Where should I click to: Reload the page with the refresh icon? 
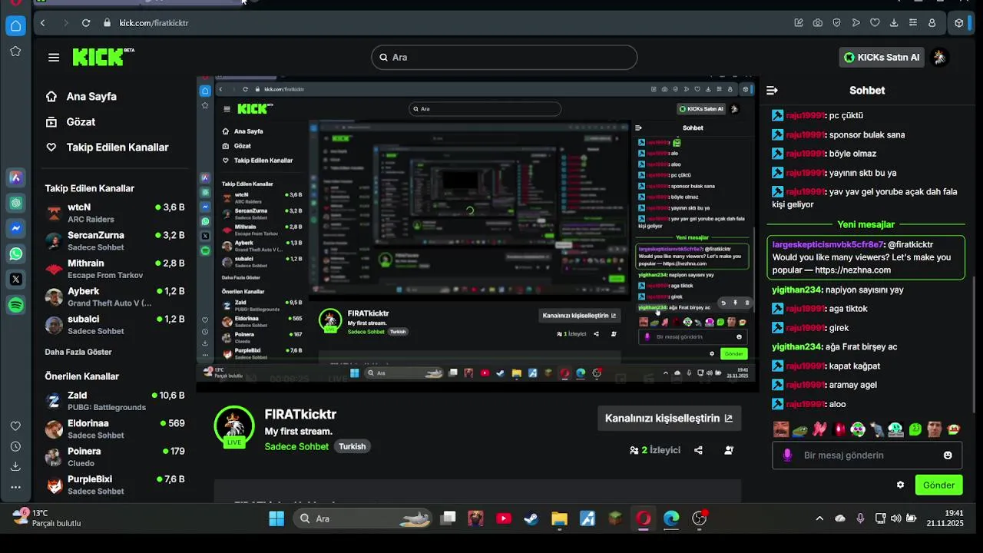pyautogui.click(x=86, y=23)
